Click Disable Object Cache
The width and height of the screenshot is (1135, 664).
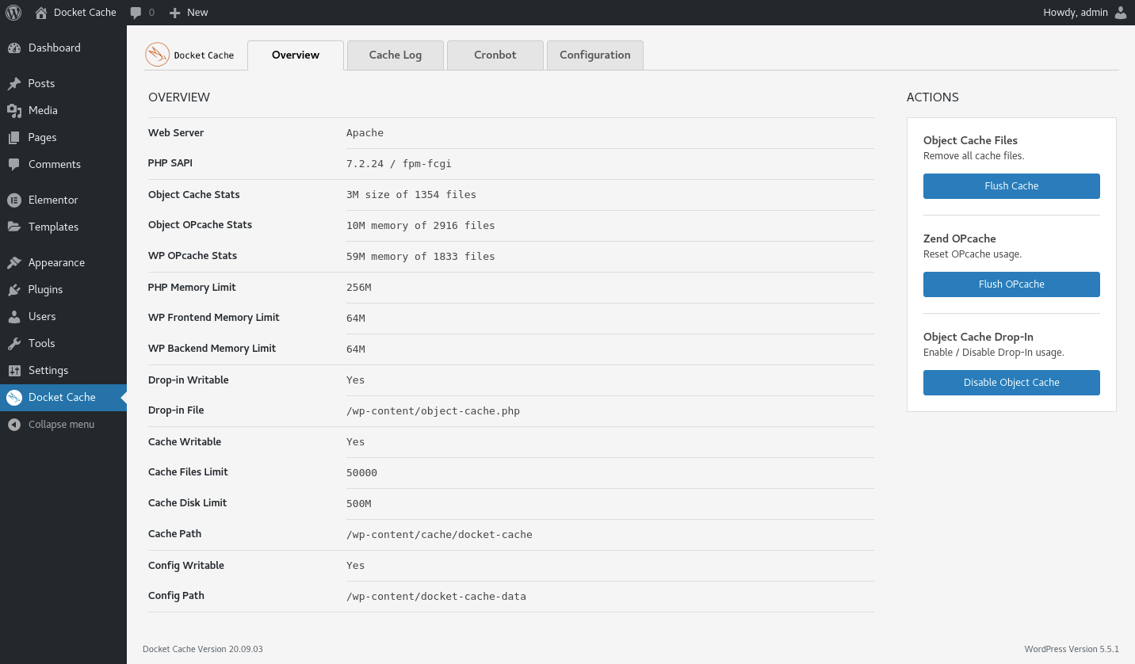tap(1011, 383)
